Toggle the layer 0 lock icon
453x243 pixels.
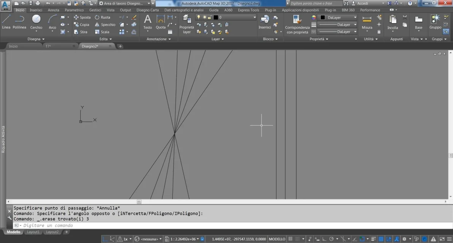tap(210, 17)
